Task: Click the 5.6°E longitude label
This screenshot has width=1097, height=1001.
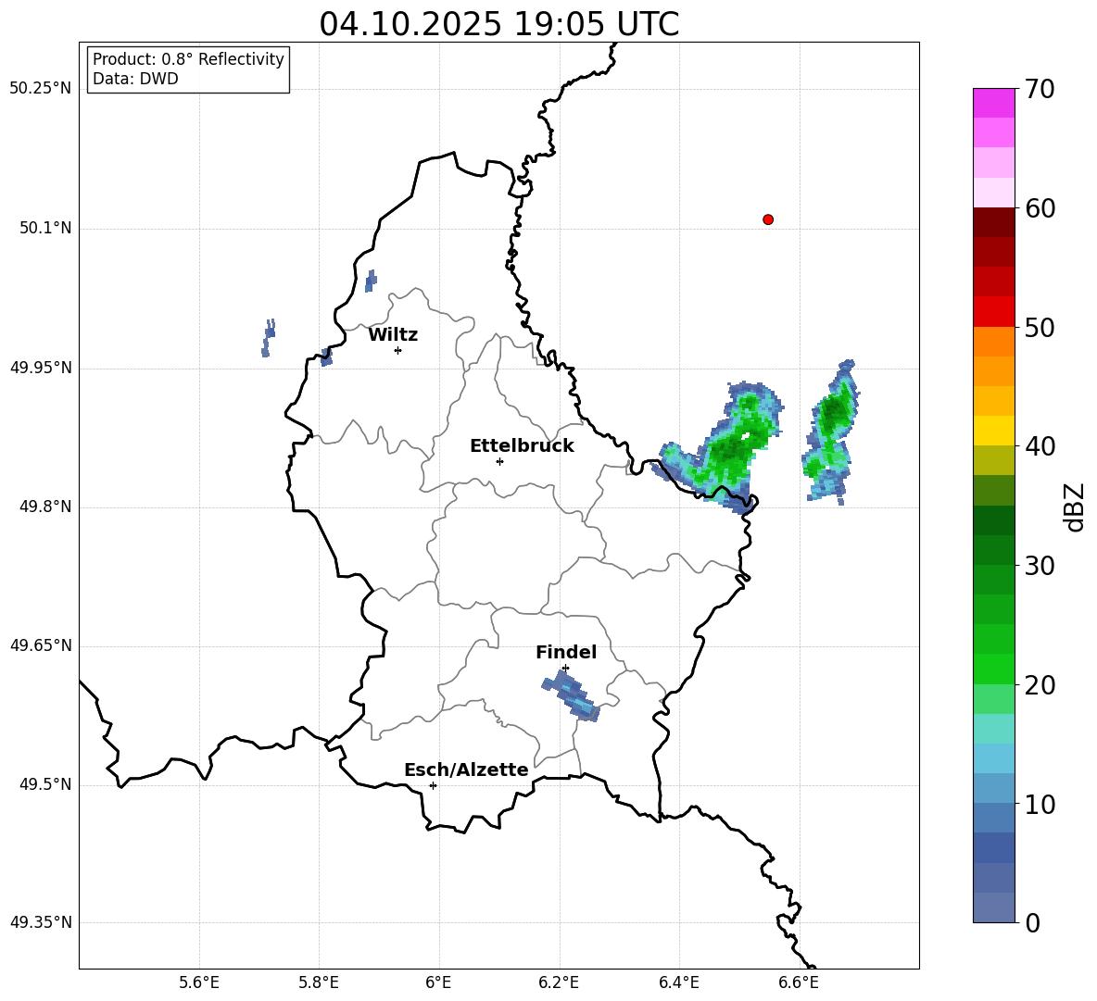Action: pos(199,982)
